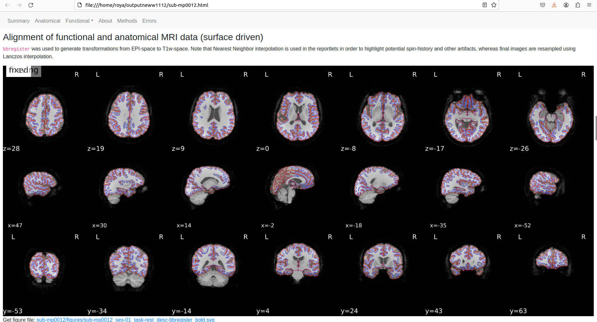Click the y=63 slice label
The height and width of the screenshot is (322, 597).
click(x=518, y=311)
